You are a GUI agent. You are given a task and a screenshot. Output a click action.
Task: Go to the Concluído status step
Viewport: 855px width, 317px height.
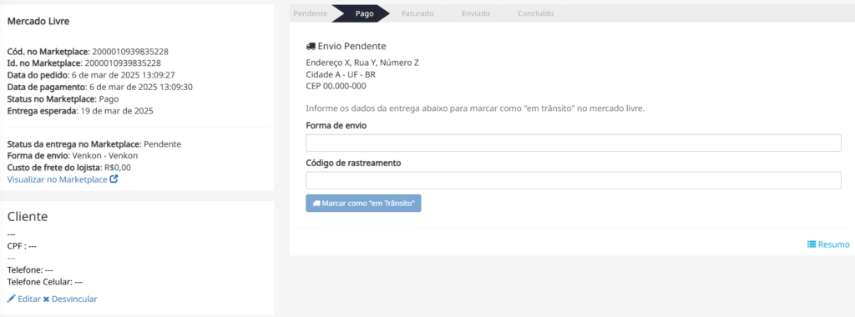coord(535,13)
